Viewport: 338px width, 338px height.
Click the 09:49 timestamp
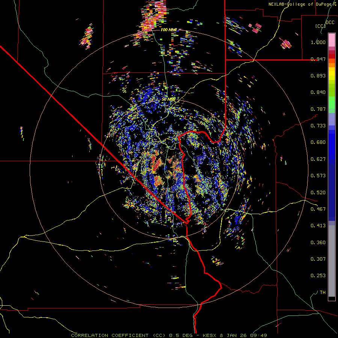click(258, 335)
